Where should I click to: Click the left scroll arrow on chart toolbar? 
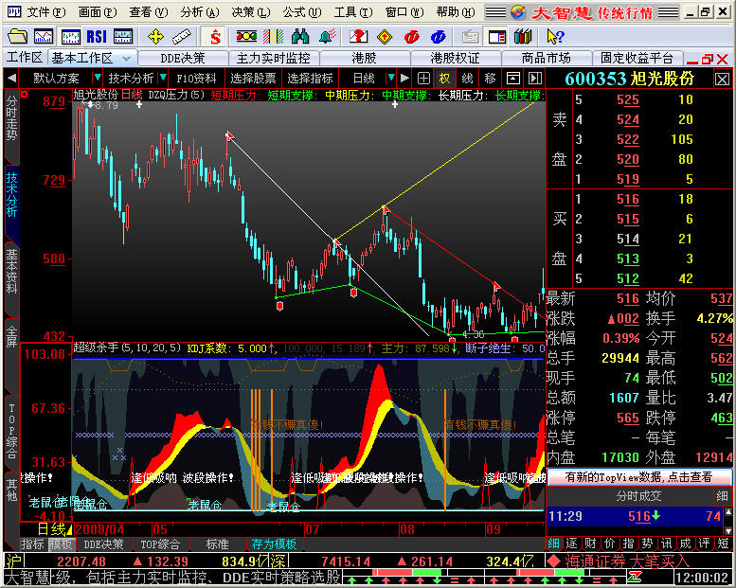[x=12, y=78]
